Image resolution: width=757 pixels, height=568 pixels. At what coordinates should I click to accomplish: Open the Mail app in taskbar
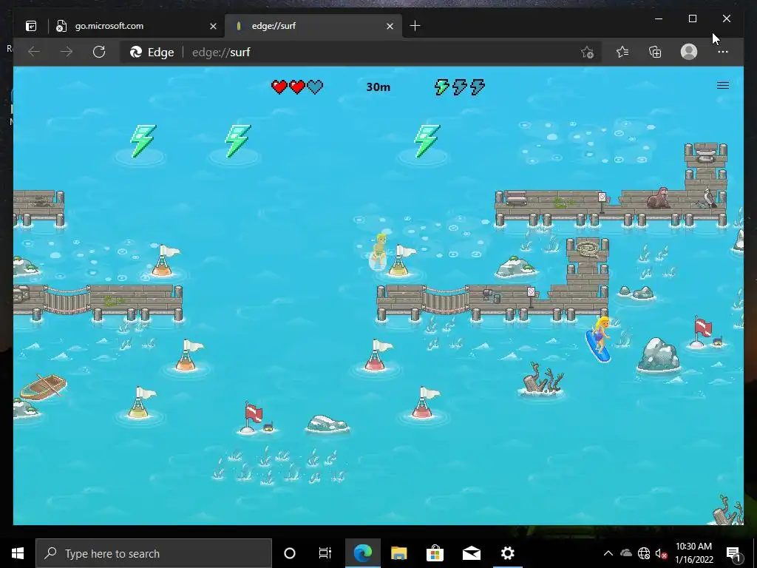pos(471,553)
